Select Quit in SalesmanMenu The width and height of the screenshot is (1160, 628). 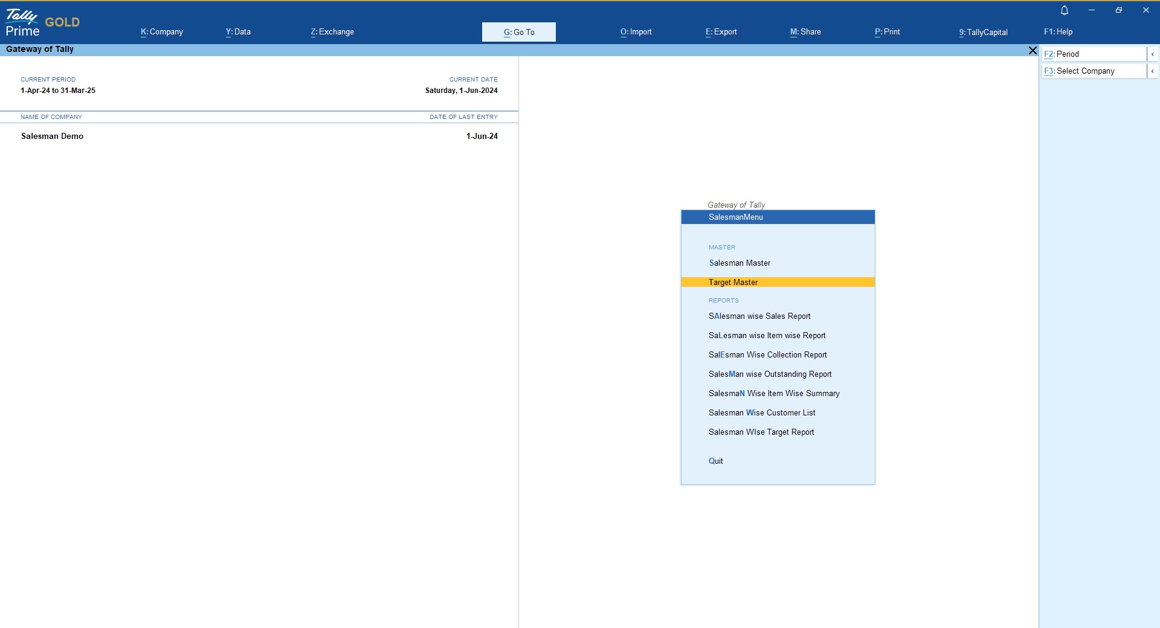pos(715,461)
